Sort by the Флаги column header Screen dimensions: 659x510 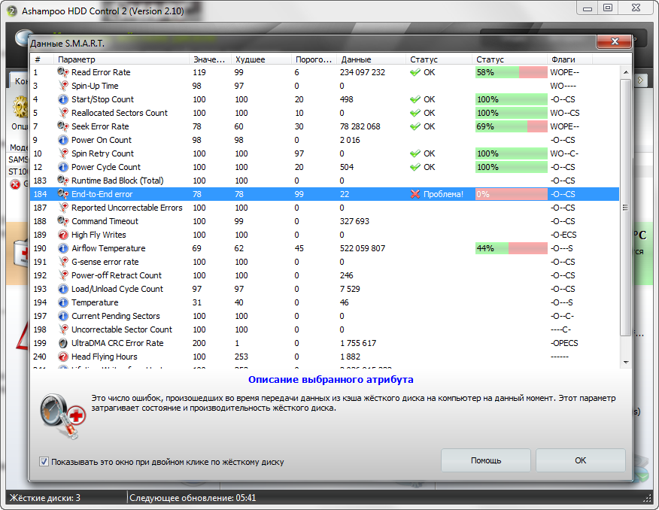coord(569,59)
